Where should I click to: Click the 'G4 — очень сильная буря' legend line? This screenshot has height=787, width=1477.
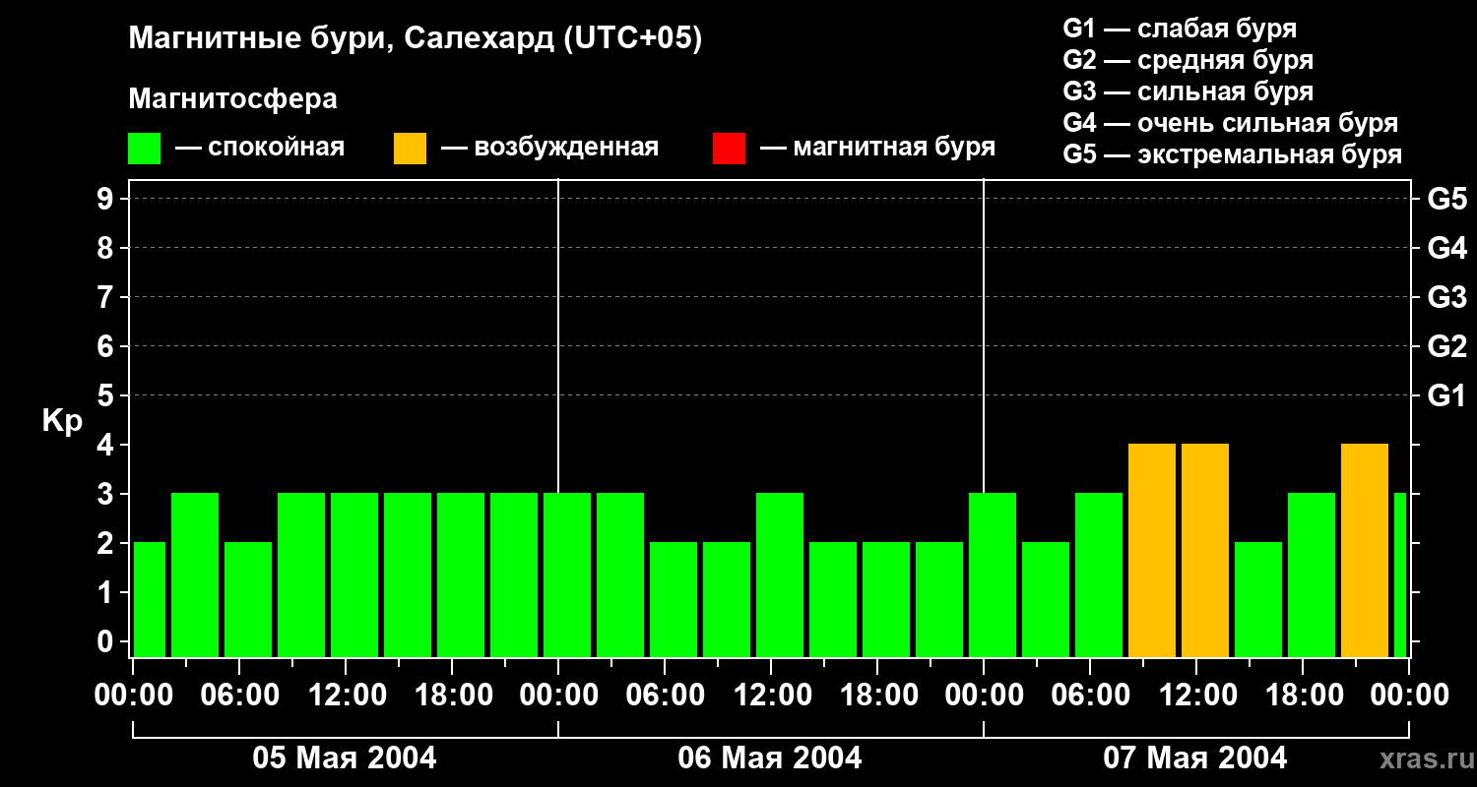(x=1231, y=123)
